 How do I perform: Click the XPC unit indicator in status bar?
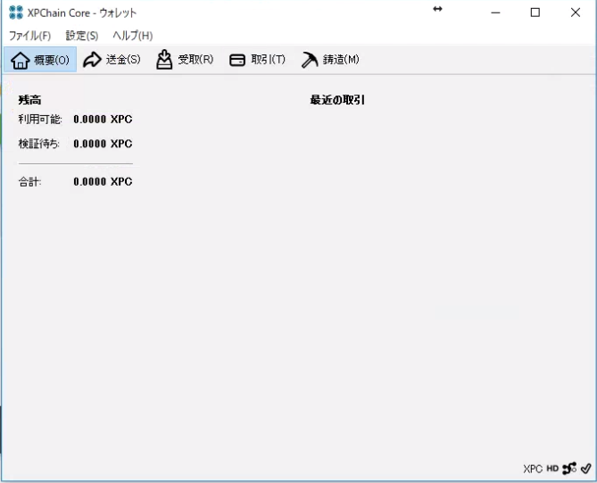532,469
